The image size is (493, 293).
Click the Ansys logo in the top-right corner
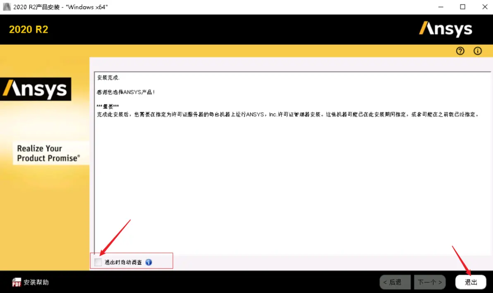pos(445,29)
